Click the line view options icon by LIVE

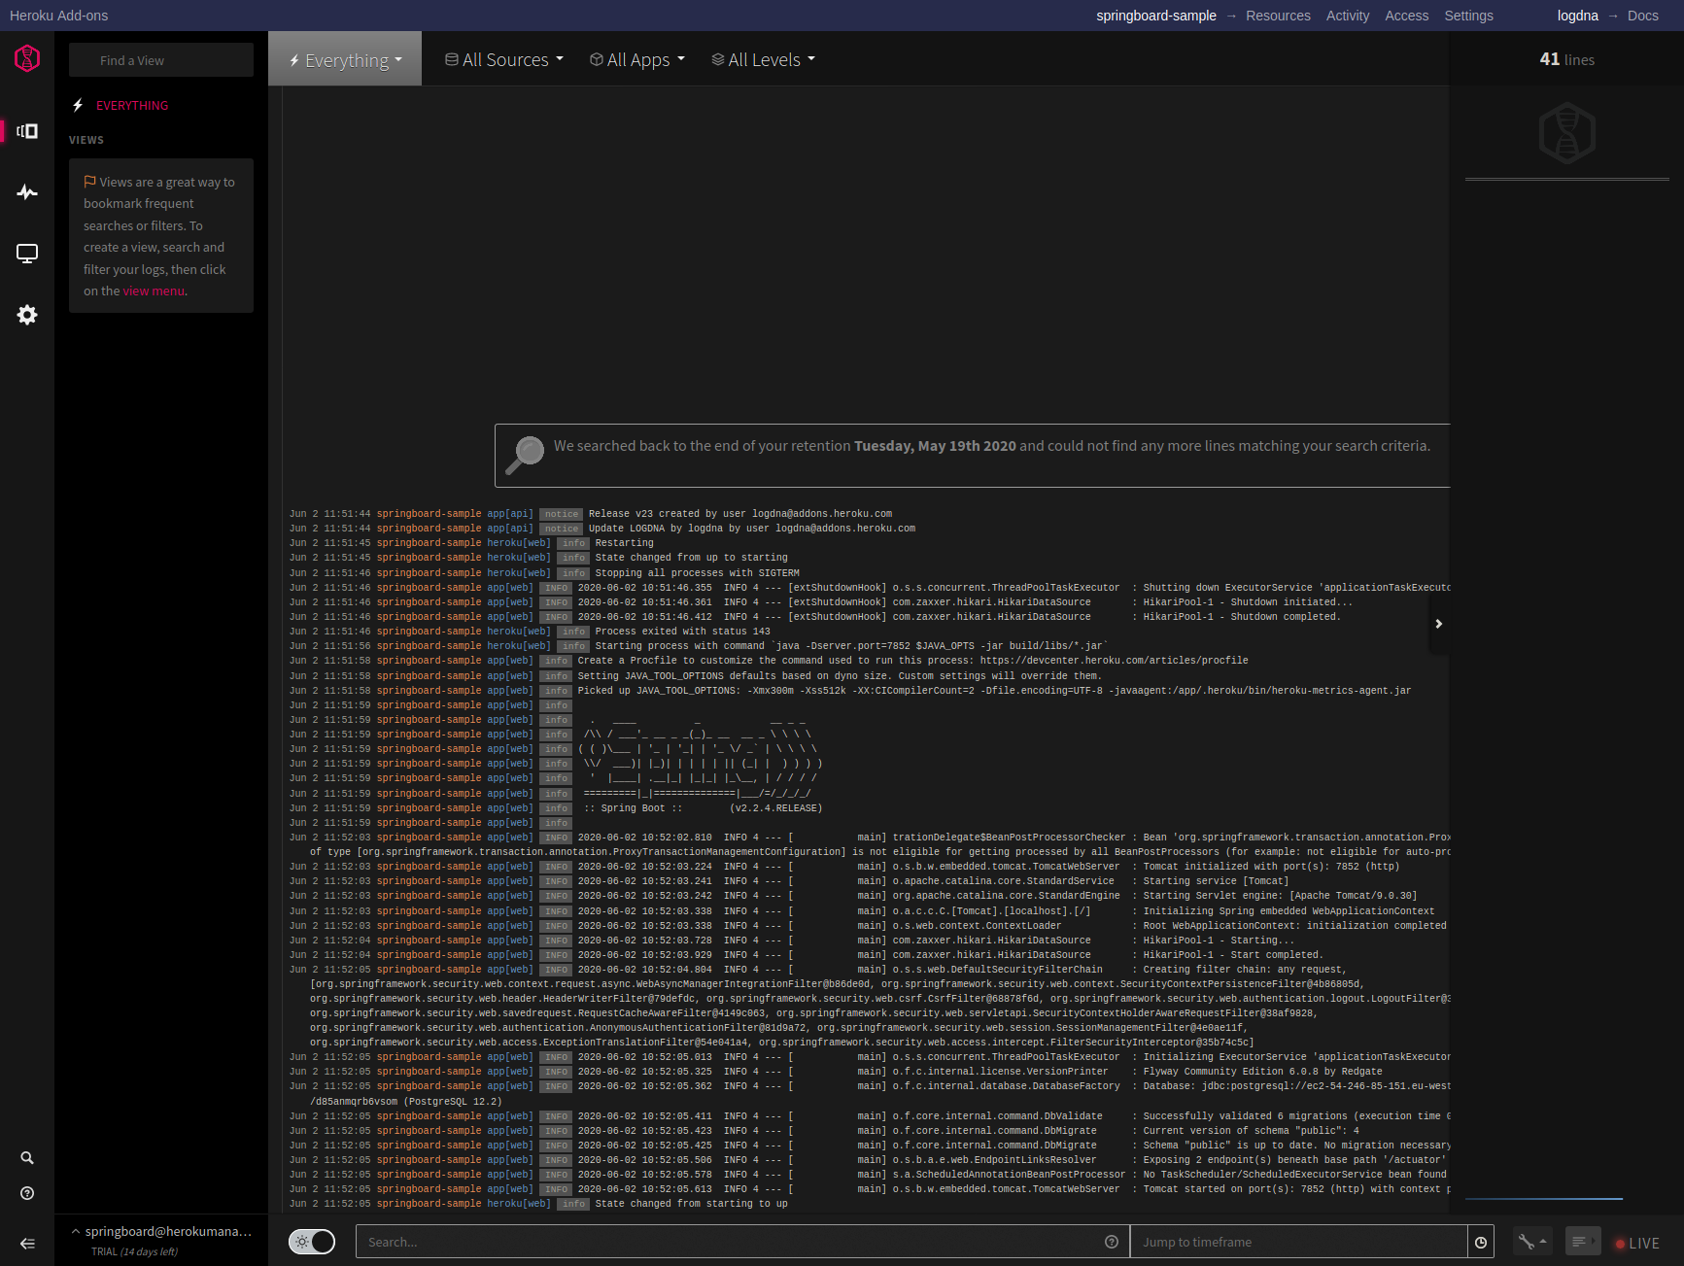[1583, 1242]
